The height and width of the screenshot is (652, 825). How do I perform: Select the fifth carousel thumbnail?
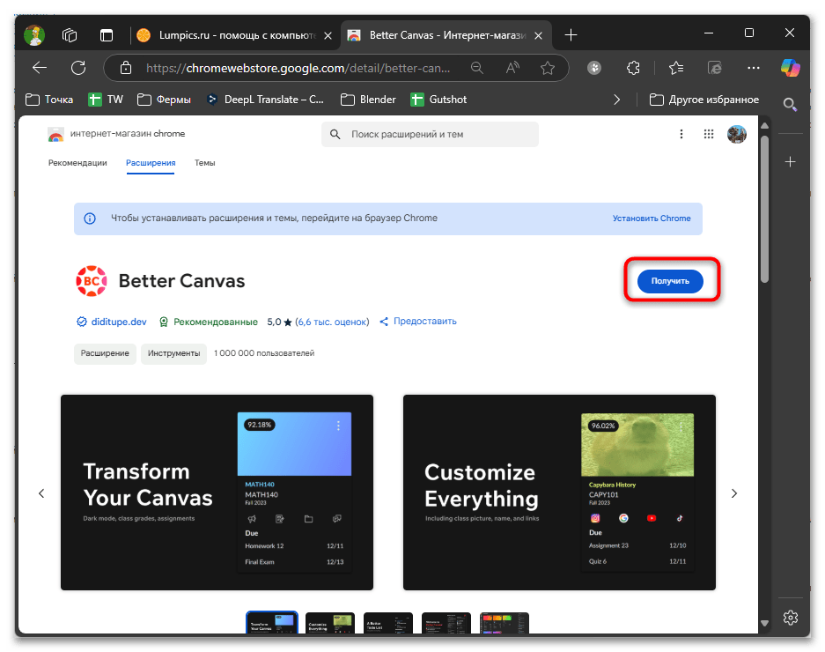point(504,623)
